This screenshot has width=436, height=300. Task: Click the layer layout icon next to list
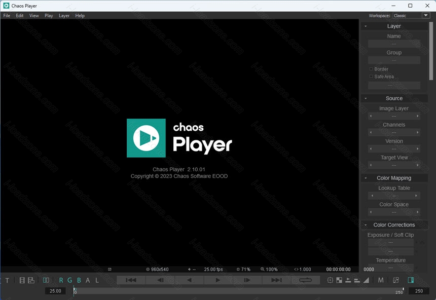(x=31, y=280)
